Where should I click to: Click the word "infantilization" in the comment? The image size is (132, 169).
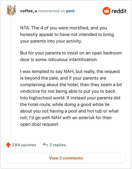[x=83, y=59]
